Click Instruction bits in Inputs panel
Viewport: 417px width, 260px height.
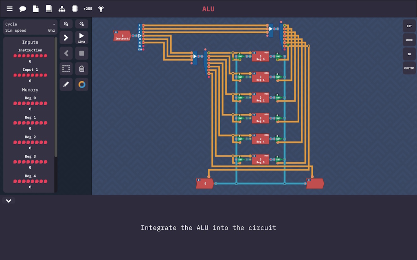30,56
